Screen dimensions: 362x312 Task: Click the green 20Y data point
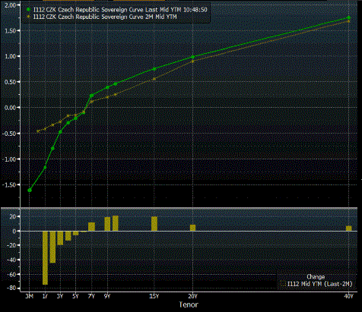coord(192,57)
